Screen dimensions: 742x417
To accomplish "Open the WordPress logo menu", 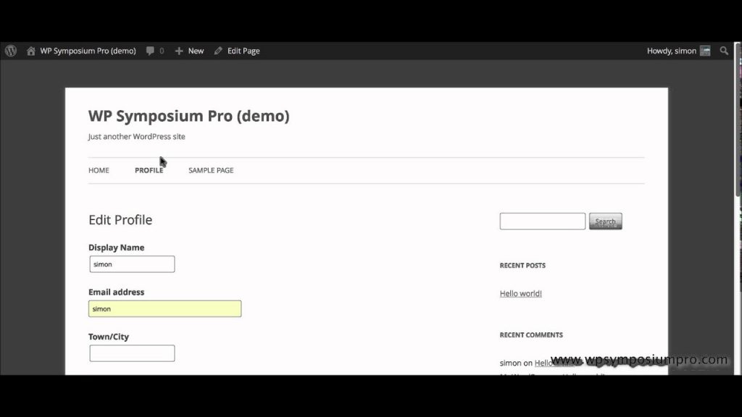I will click(x=11, y=51).
